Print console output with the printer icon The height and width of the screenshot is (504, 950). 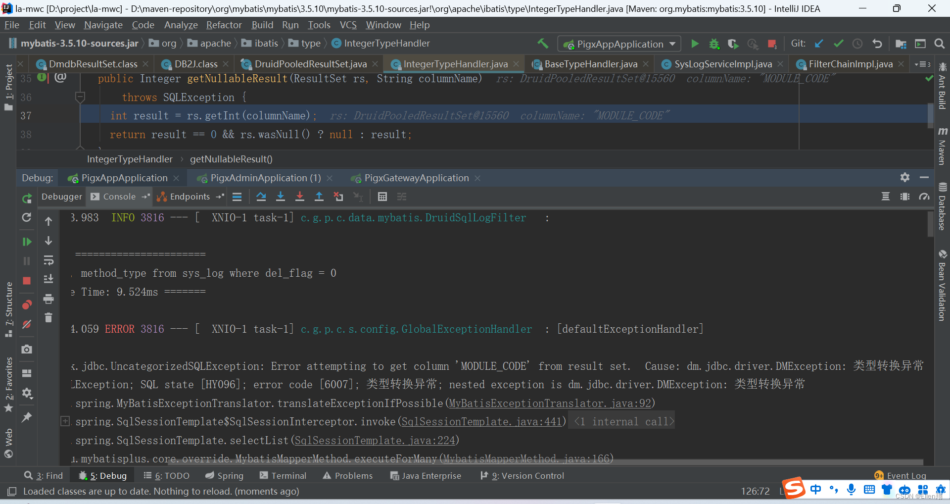[x=48, y=299]
